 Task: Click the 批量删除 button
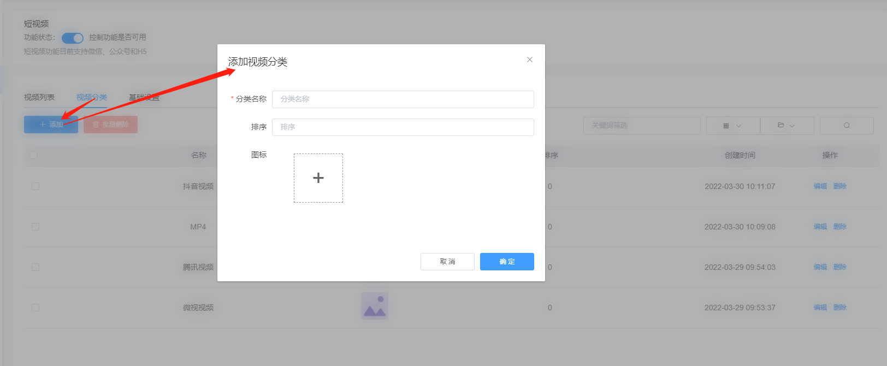point(110,125)
